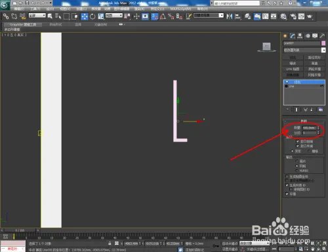
Task: Click the 自动关键点 auto key button
Action: click(x=230, y=243)
